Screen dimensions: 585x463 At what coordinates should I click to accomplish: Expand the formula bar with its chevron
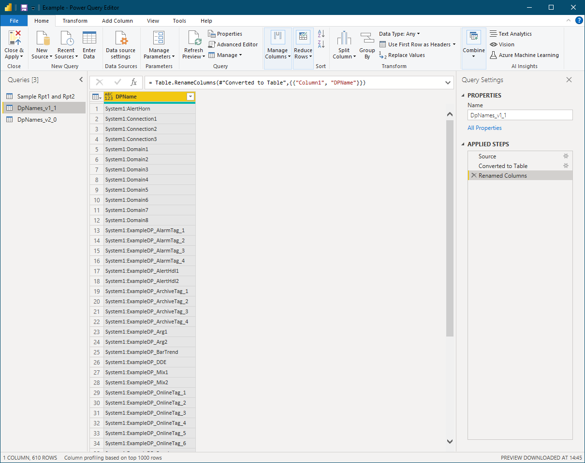tap(447, 83)
